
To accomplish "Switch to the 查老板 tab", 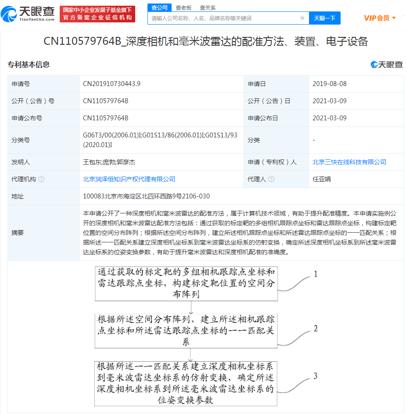I will pyautogui.click(x=183, y=7).
